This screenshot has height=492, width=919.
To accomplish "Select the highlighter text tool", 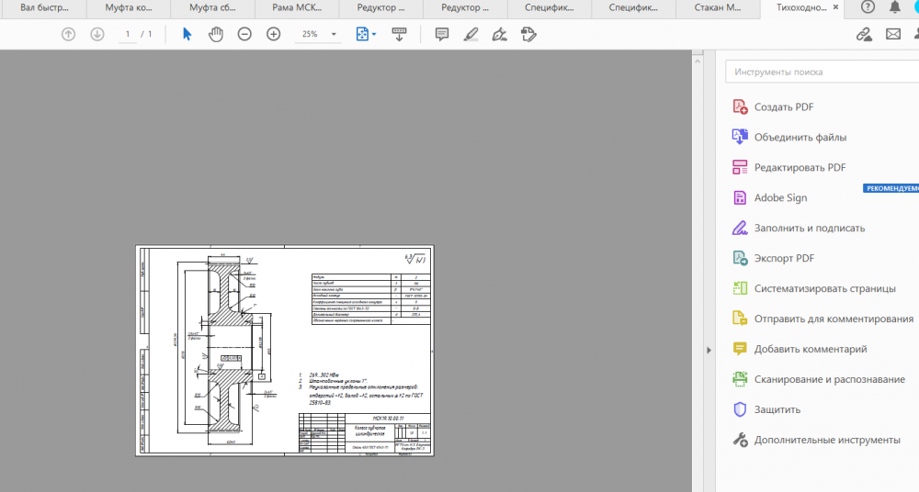I will coord(471,34).
